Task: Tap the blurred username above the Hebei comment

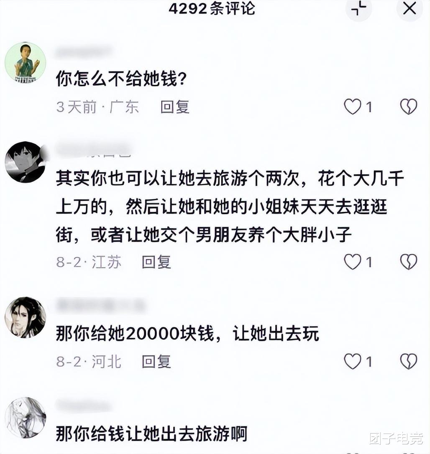Action: point(100,306)
